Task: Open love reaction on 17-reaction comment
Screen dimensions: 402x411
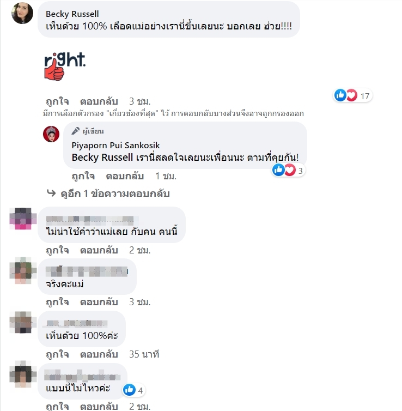Action: [352, 95]
